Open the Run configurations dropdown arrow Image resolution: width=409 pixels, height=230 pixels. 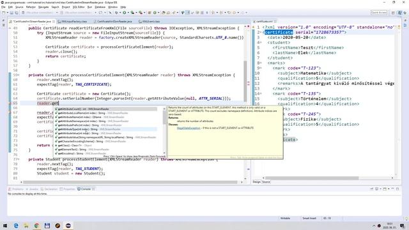(x=128, y=13)
